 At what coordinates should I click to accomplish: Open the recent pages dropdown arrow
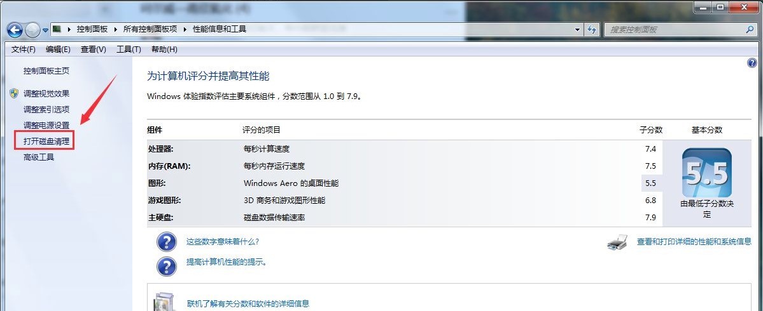point(45,30)
